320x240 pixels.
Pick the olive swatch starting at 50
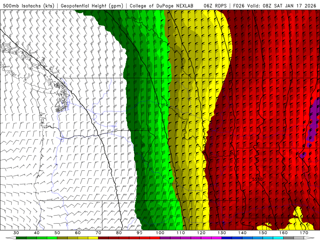click(x=62, y=238)
